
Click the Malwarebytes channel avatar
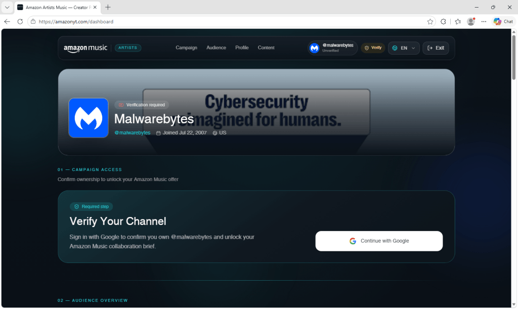click(x=88, y=118)
